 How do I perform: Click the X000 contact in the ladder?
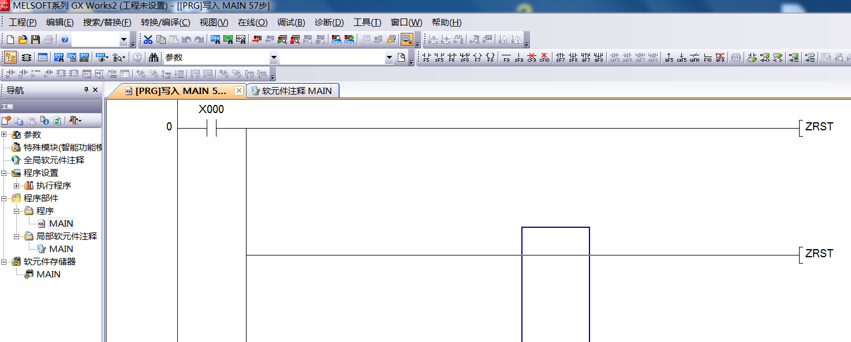[211, 128]
